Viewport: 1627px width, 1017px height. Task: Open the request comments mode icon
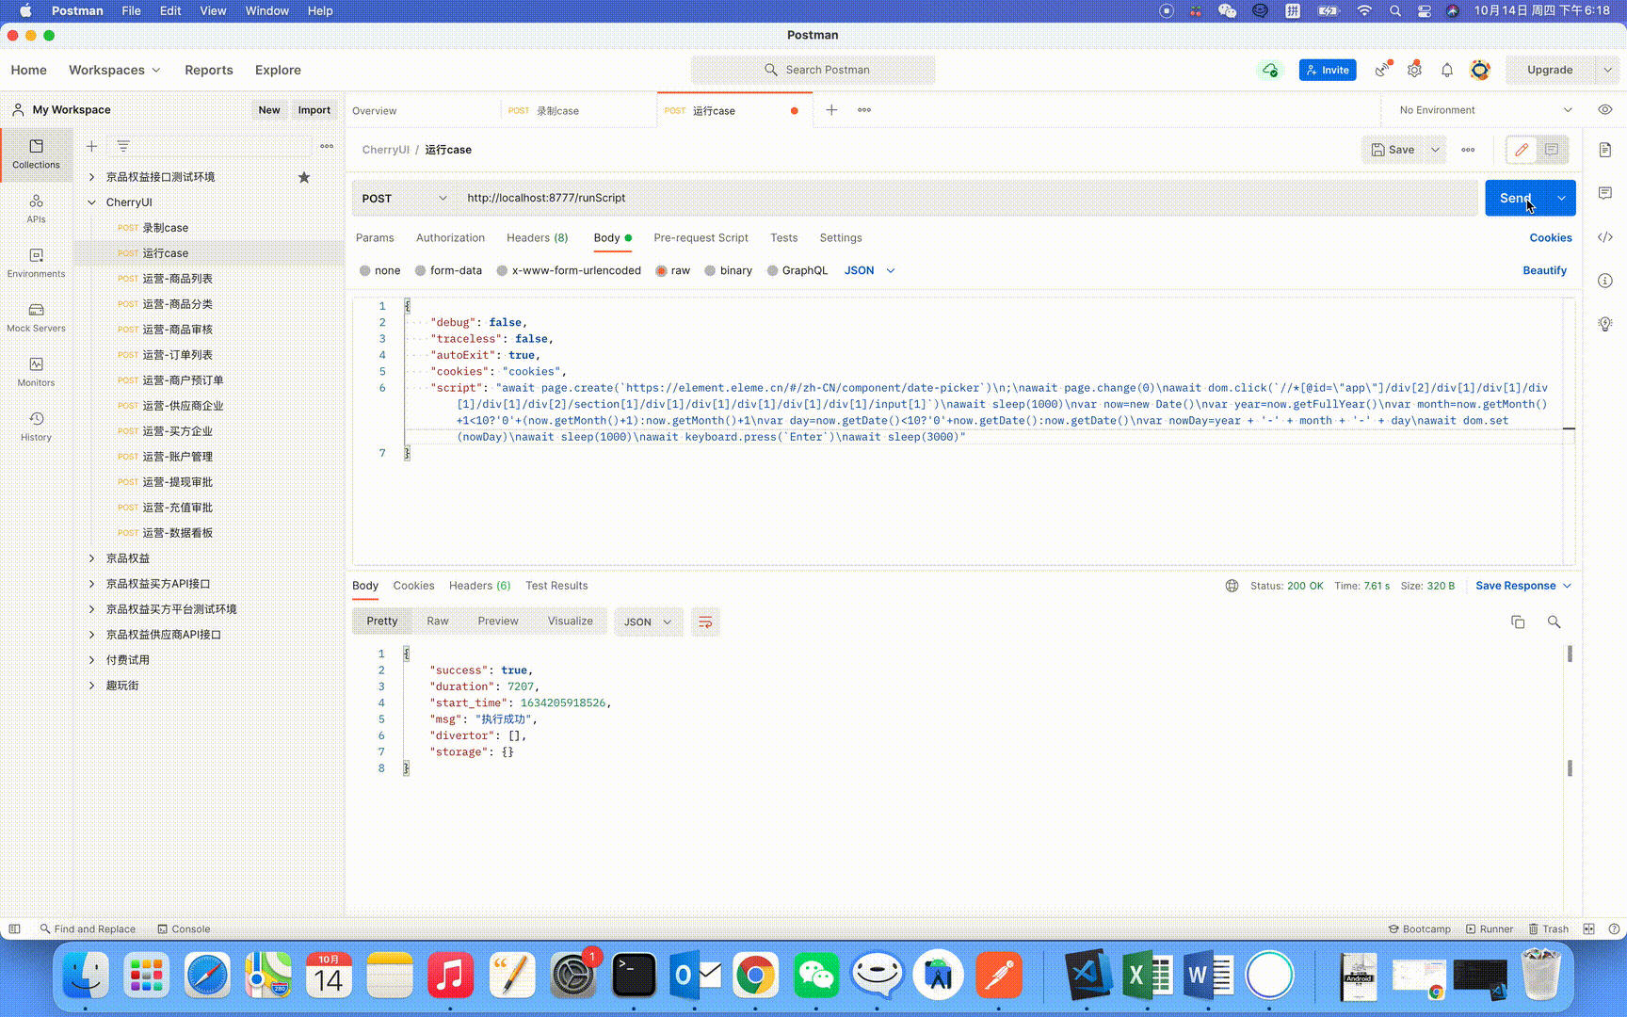point(1552,150)
